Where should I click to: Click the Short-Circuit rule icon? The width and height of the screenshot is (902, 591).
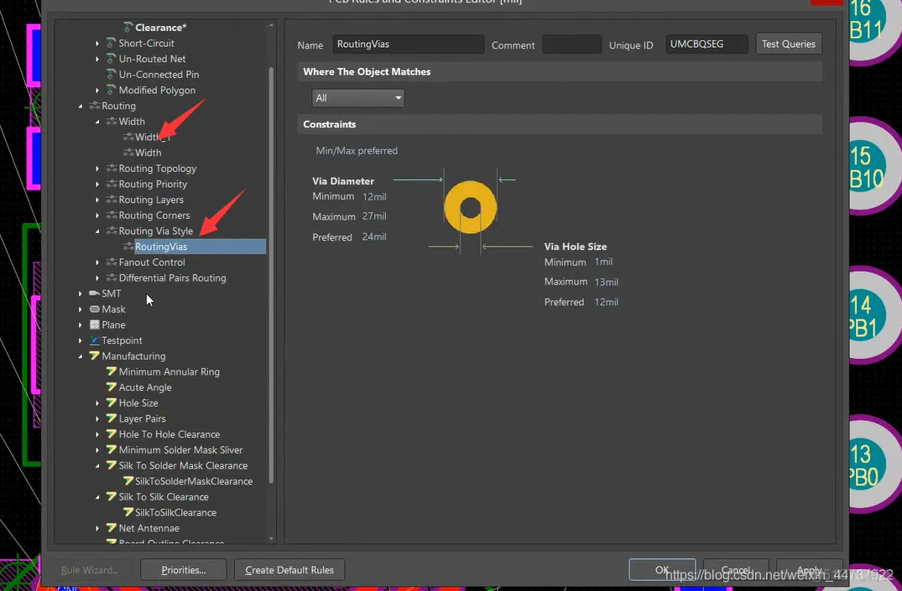click(112, 43)
